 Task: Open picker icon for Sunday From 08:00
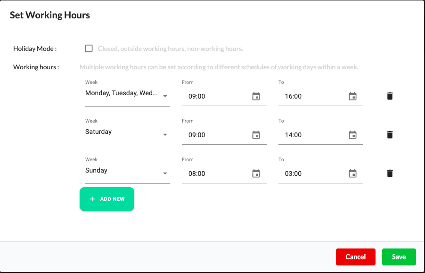256,174
